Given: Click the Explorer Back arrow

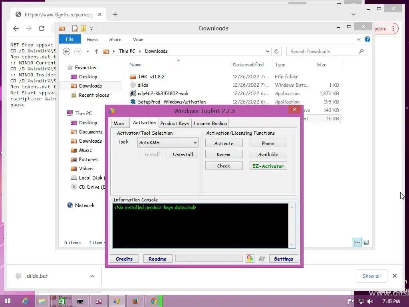Looking at the screenshot, I should click(x=67, y=52).
